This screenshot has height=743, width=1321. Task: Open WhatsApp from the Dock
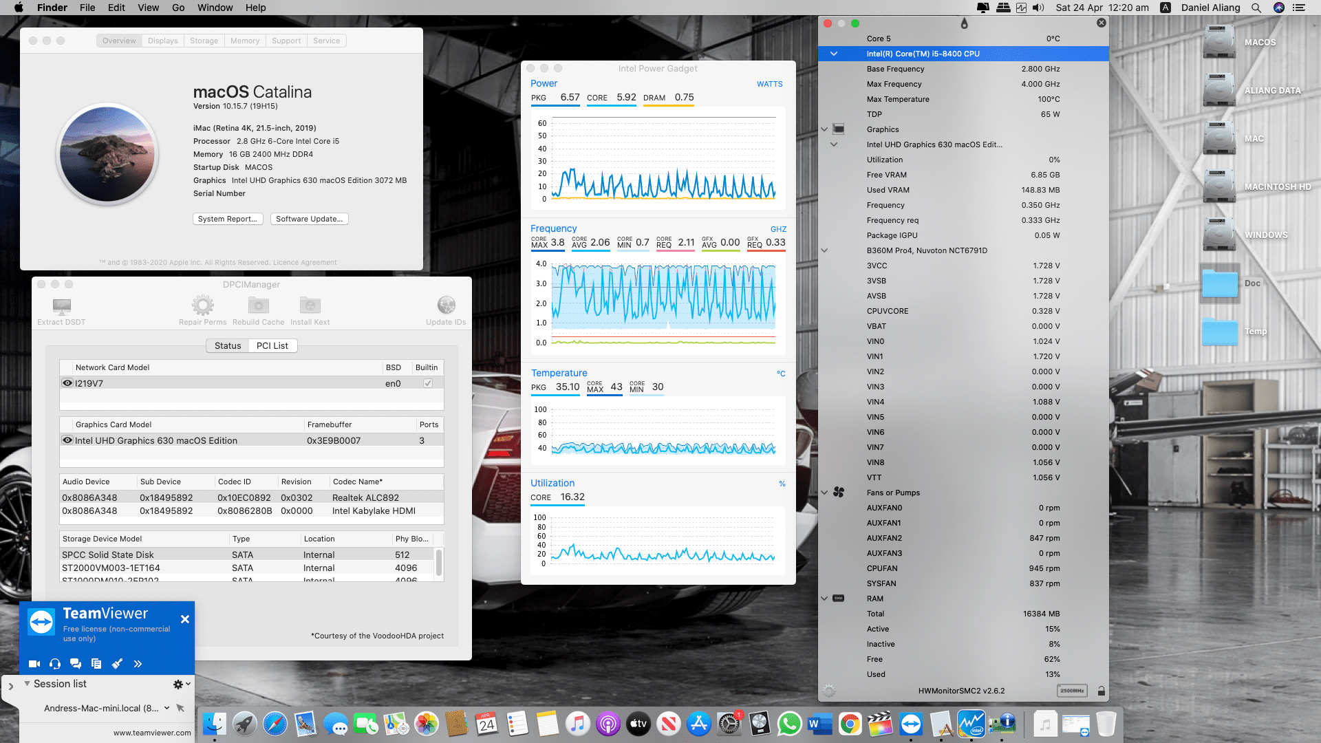tap(789, 724)
